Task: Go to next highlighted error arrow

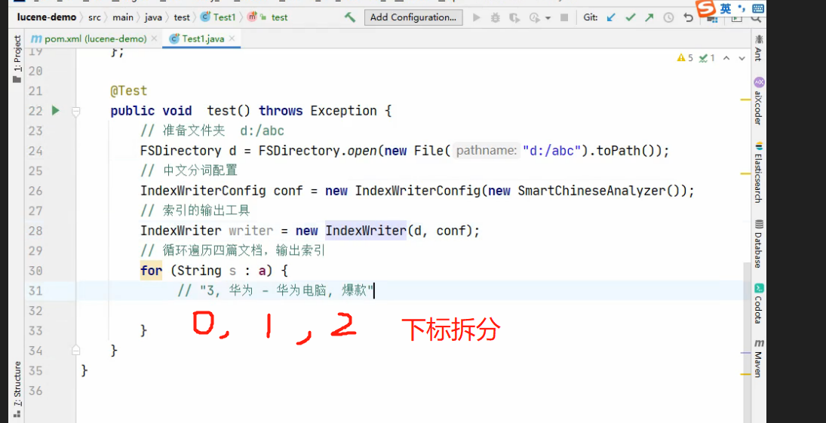Action: point(742,58)
